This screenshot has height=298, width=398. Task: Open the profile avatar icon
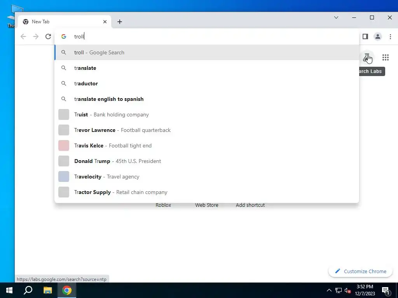point(378,36)
